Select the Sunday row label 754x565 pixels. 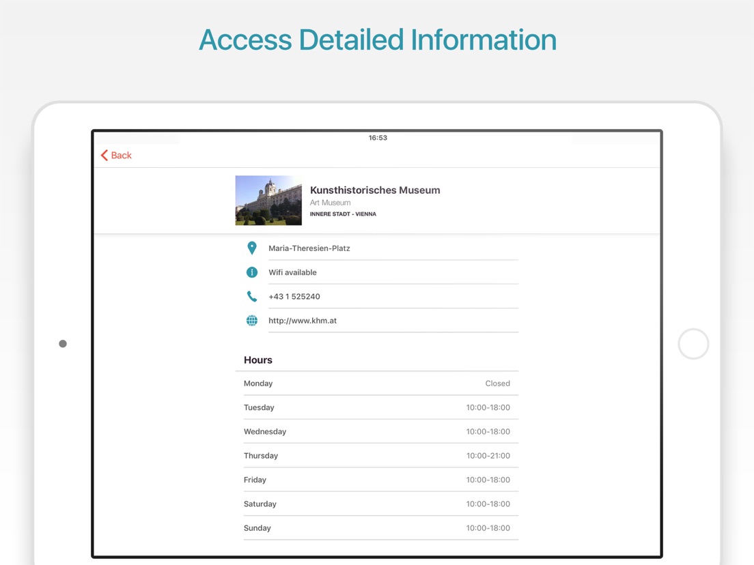tap(257, 528)
